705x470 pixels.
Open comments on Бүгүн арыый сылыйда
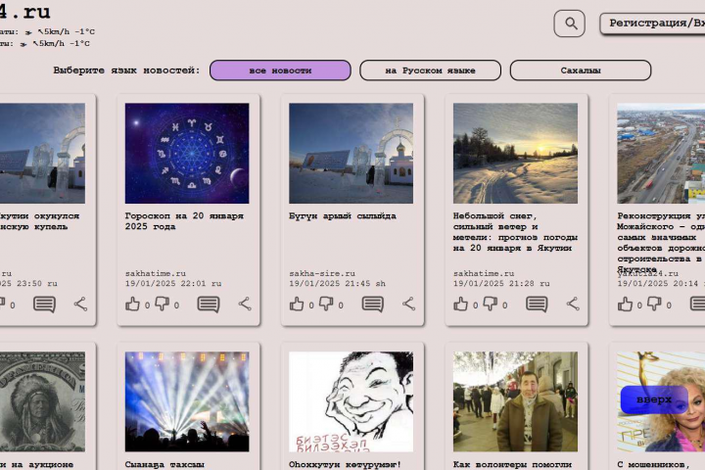(373, 305)
